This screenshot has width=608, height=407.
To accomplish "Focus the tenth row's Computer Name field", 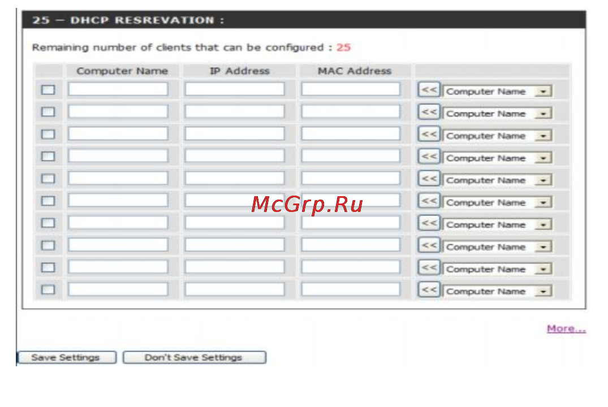I will point(118,289).
